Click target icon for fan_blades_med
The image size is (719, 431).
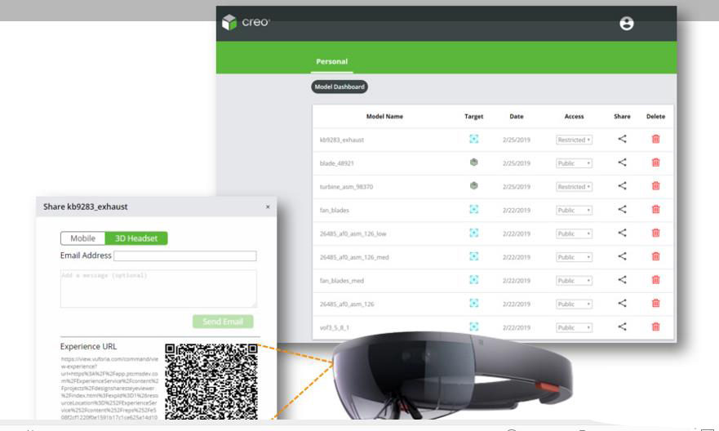(473, 280)
